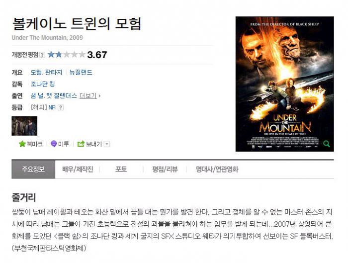The width and height of the screenshot is (348, 263).
Task: Expand cast list with 더보기
Action: (x=89, y=96)
